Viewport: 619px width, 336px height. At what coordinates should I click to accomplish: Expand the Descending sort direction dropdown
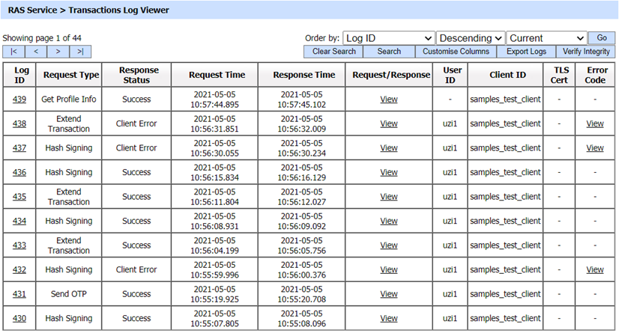[471, 38]
